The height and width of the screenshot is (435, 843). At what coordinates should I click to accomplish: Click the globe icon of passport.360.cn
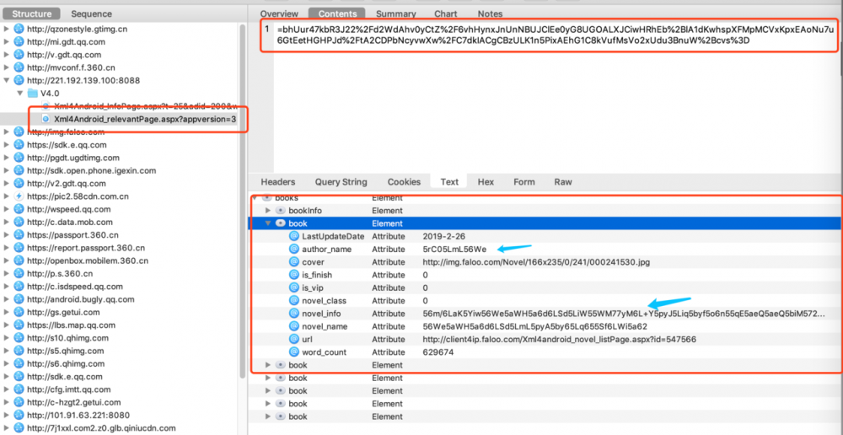point(19,235)
